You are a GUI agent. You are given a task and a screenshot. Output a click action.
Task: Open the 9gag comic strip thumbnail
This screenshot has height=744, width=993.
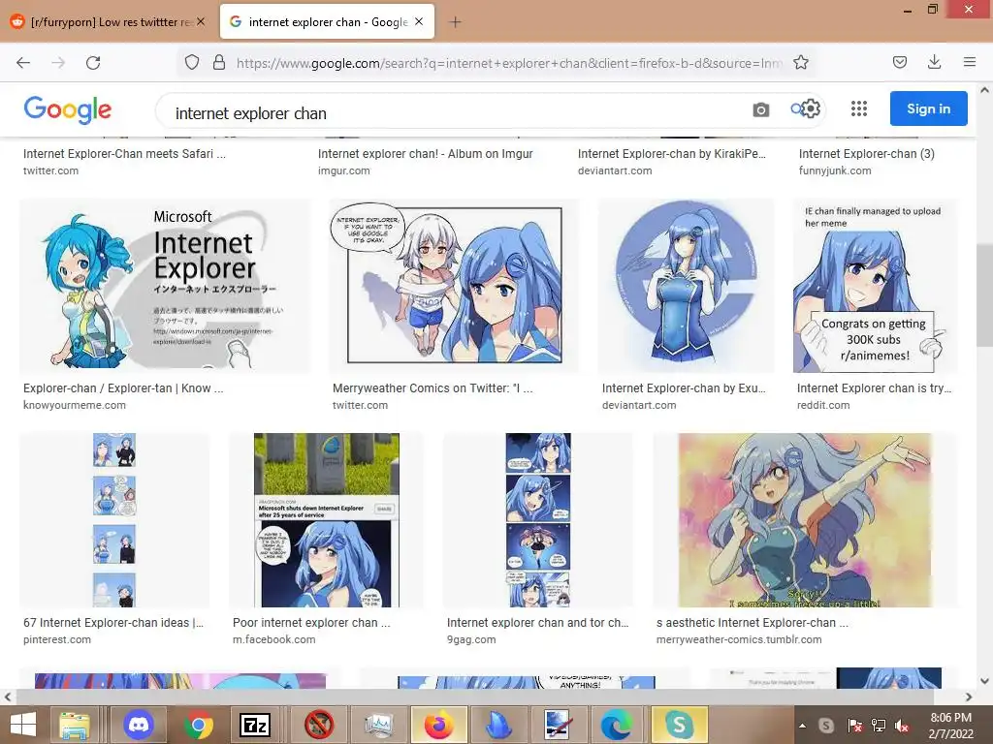coord(537,520)
